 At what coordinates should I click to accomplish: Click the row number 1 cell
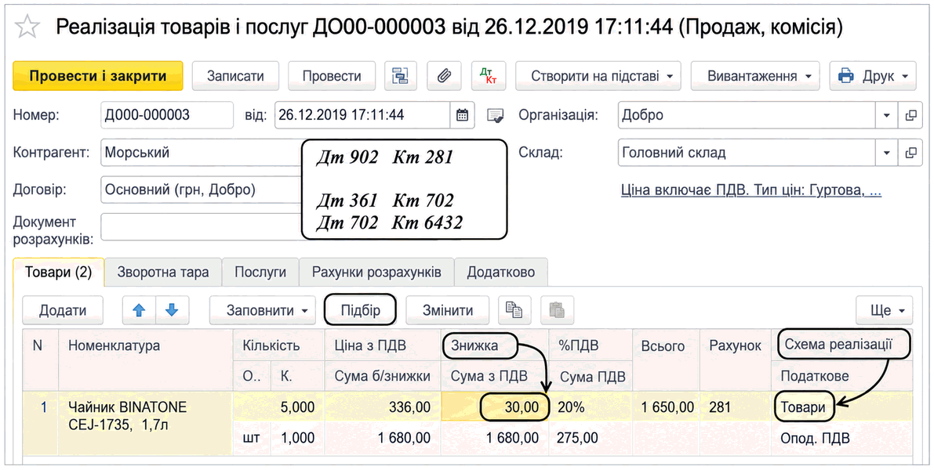click(41, 423)
